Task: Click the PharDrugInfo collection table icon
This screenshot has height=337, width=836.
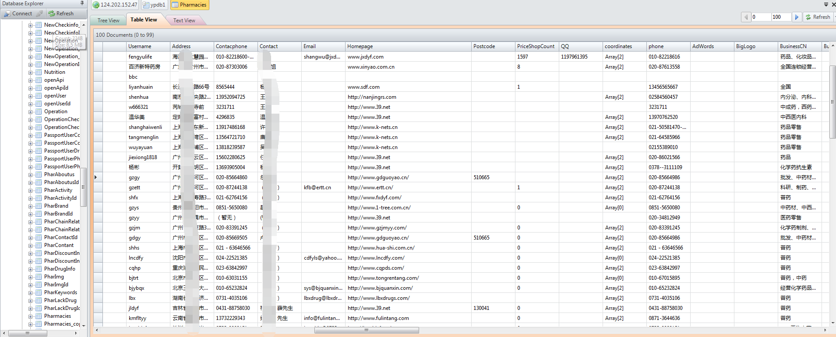Action: click(x=39, y=269)
